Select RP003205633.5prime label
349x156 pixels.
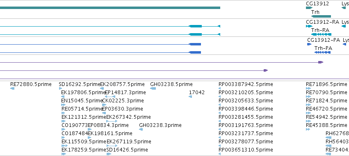click(246, 101)
